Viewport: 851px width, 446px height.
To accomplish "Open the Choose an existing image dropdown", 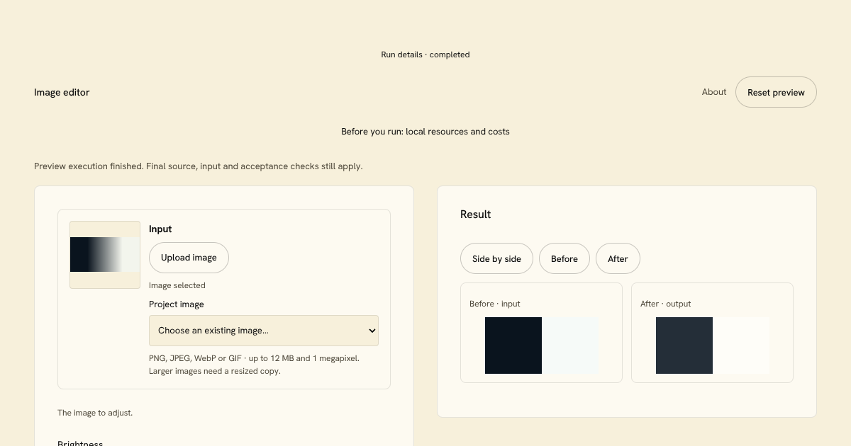I will coord(264,331).
